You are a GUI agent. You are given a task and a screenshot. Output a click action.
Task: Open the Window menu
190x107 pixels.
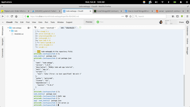point(60,22)
